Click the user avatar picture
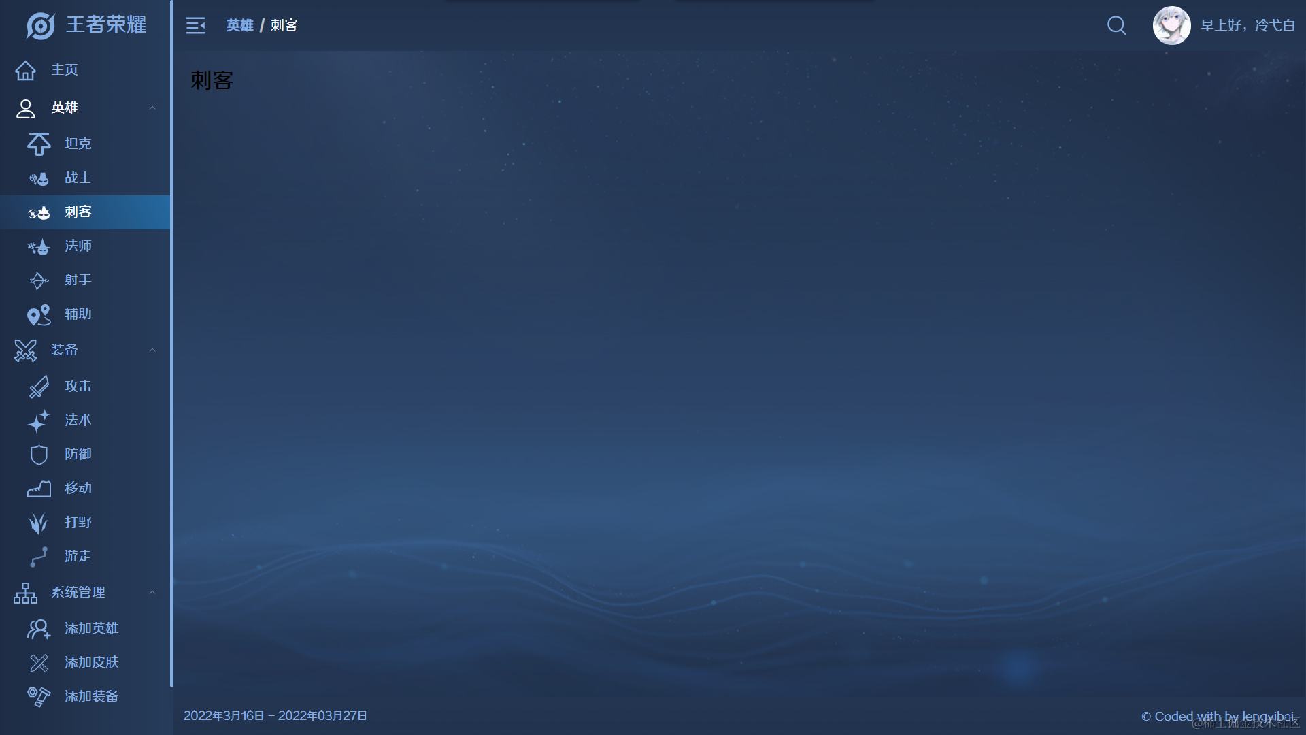The width and height of the screenshot is (1306, 735). point(1171,26)
